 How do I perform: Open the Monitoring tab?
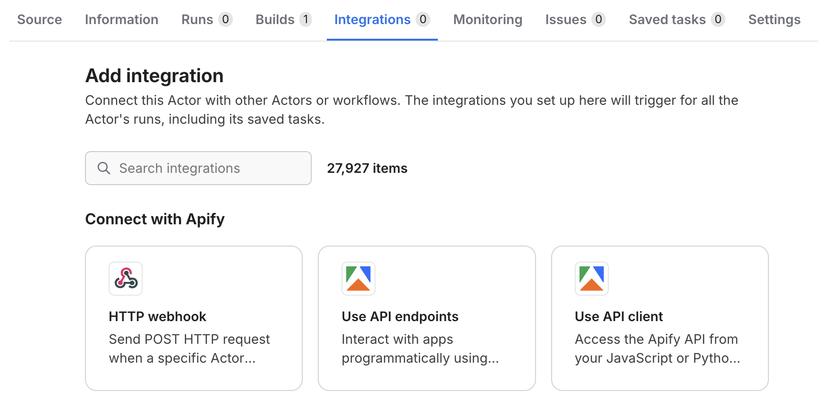(x=488, y=19)
